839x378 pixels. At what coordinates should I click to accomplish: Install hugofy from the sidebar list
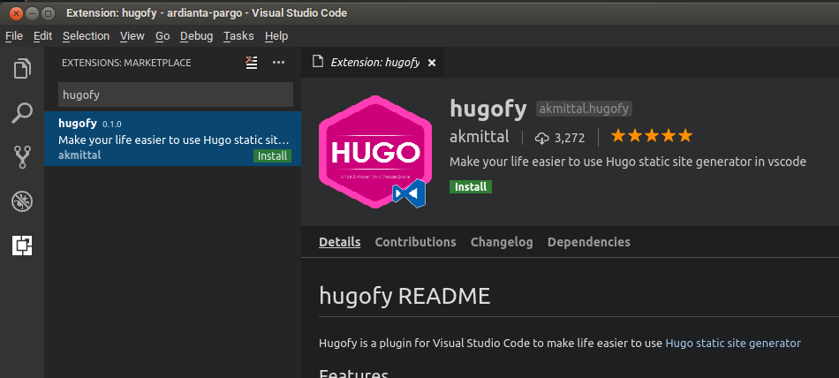coord(272,155)
